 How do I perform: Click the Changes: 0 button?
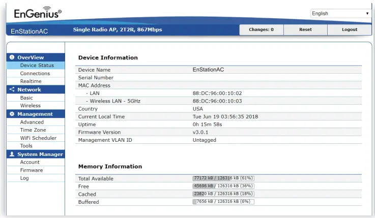click(261, 29)
